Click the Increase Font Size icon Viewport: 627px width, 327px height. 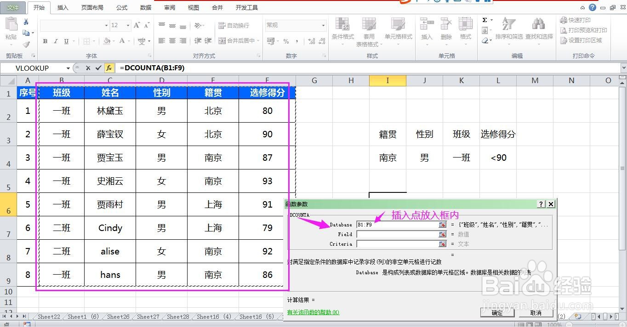pyautogui.click(x=137, y=26)
